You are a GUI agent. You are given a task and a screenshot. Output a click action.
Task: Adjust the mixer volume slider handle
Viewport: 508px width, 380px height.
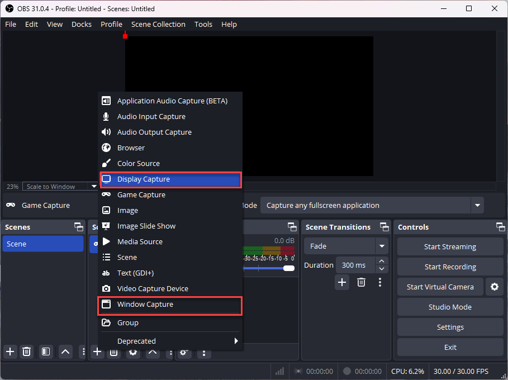pyautogui.click(x=289, y=268)
